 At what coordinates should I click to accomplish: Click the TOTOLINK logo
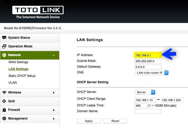point(38,11)
